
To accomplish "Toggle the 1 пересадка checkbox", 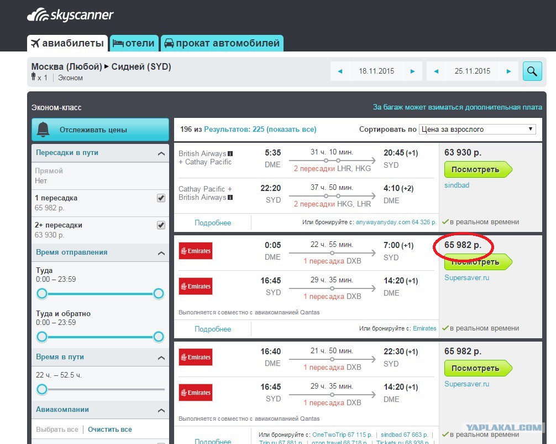I will point(161,198).
